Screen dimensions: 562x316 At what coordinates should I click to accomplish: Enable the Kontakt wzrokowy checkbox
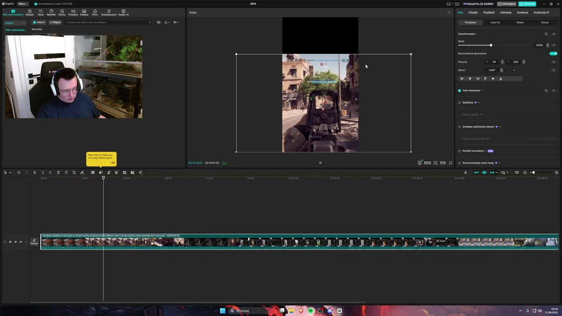460,151
